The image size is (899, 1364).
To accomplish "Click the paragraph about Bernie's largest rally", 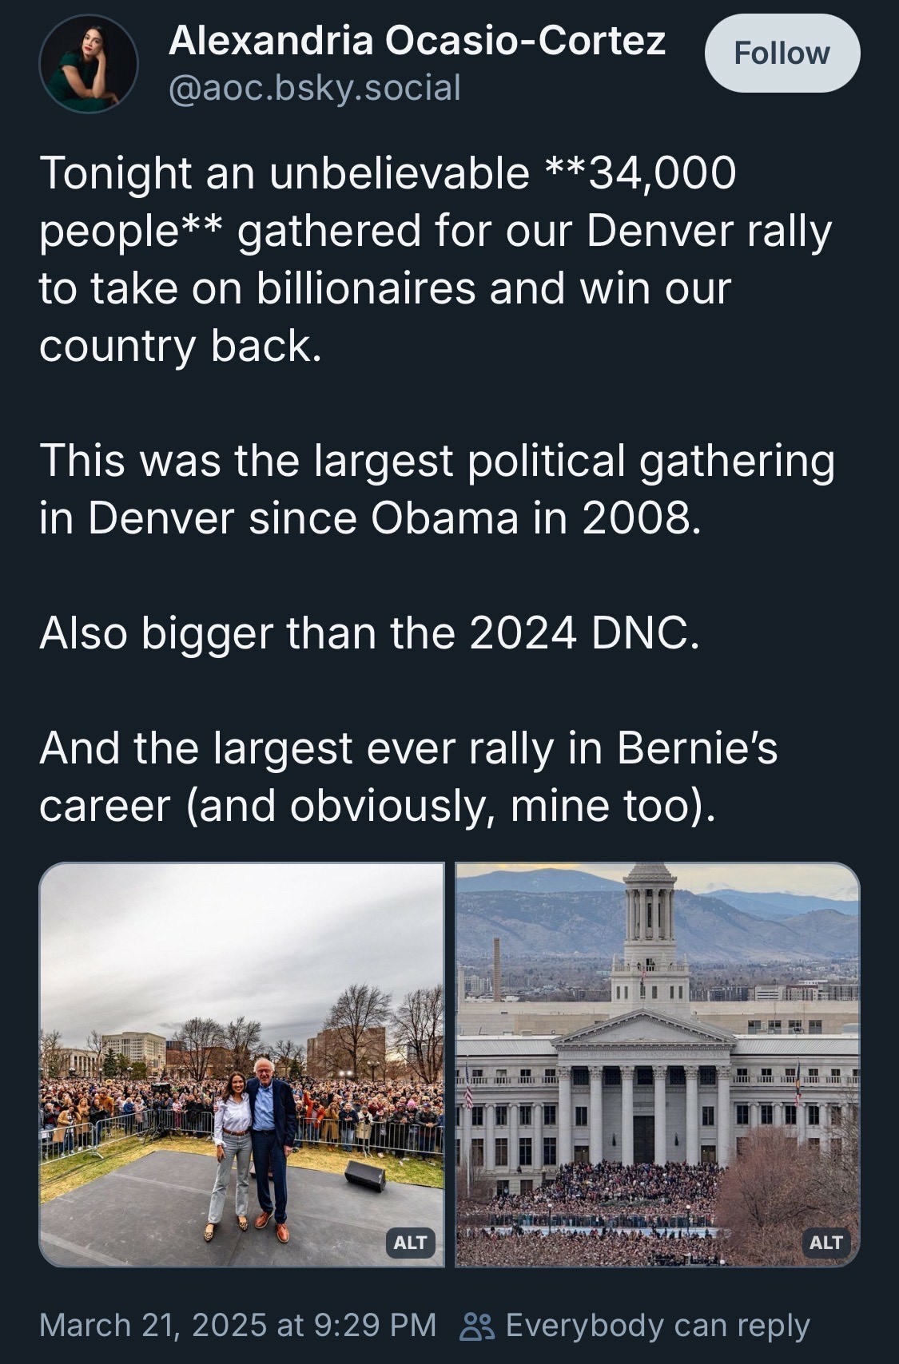I will pyautogui.click(x=408, y=777).
